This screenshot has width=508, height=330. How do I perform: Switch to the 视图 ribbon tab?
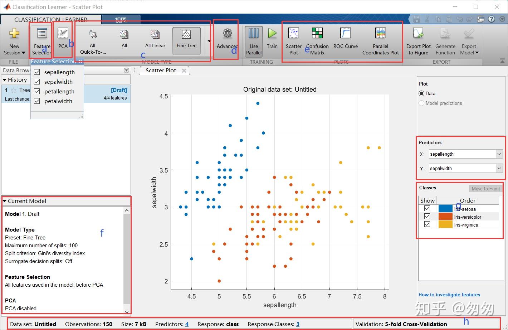coord(121,19)
